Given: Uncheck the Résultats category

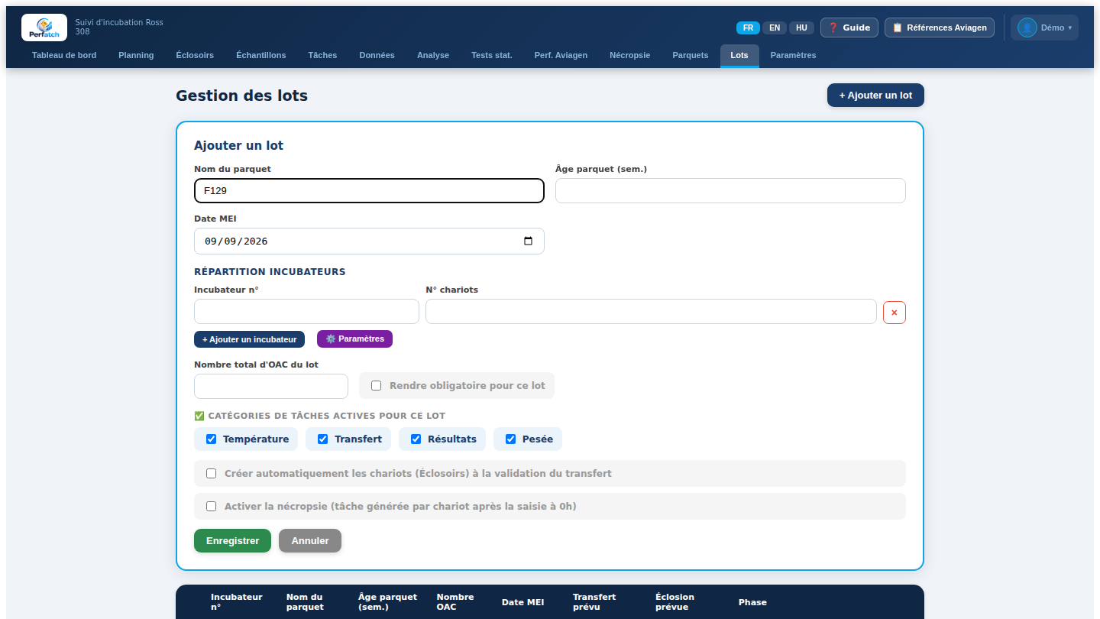Looking at the screenshot, I should [x=416, y=439].
